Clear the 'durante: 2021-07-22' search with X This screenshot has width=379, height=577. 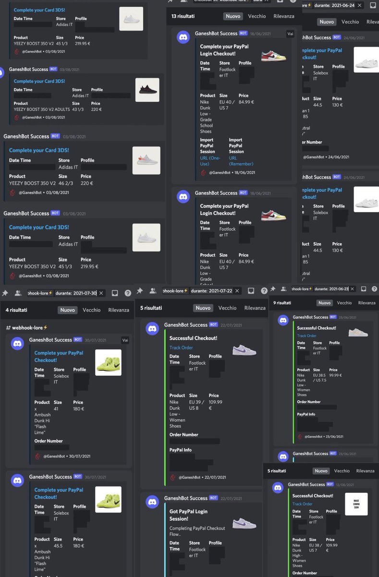pyautogui.click(x=238, y=291)
